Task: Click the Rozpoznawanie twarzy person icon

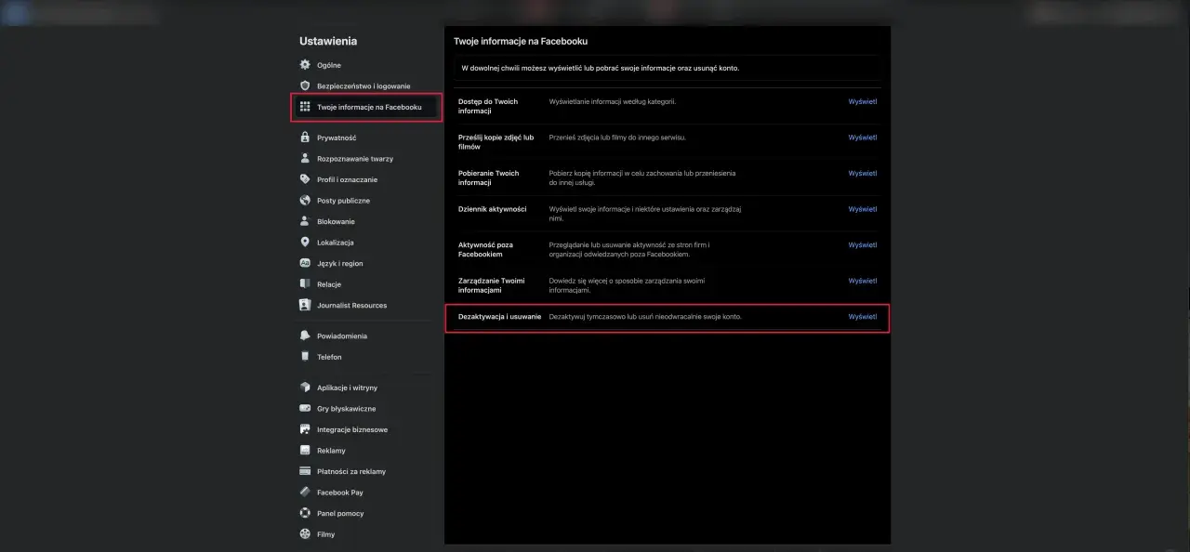Action: pos(305,159)
